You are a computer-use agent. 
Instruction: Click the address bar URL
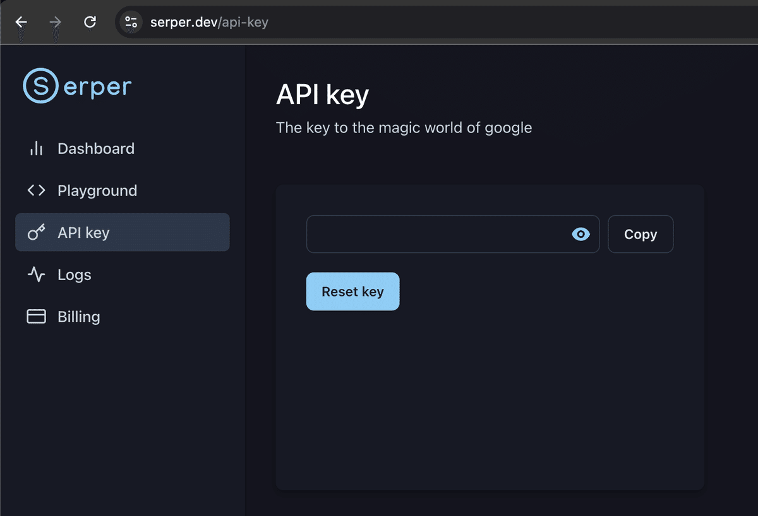pyautogui.click(x=208, y=21)
